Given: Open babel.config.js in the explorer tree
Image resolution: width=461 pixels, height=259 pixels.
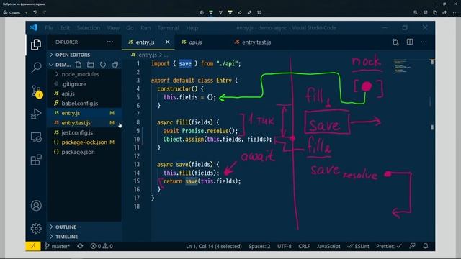Looking at the screenshot, I should click(80, 104).
